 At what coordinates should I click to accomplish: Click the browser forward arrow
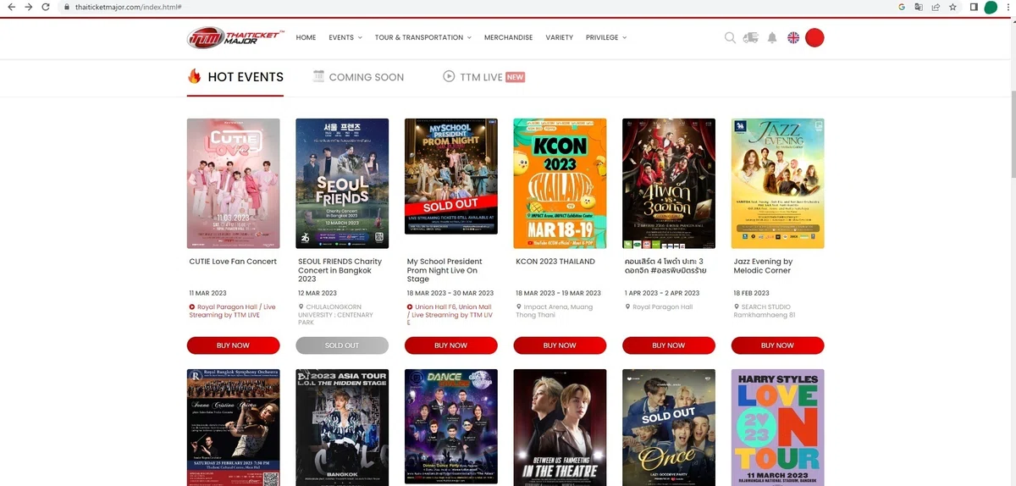(30, 7)
